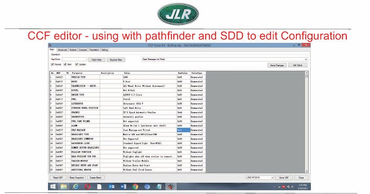Launch Internet Explorer from the taskbar
Screen dimensions: 370x194
point(76,187)
